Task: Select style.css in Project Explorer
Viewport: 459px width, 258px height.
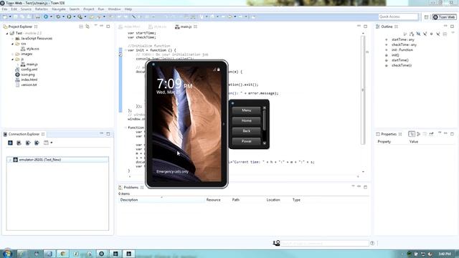Action: coord(32,49)
